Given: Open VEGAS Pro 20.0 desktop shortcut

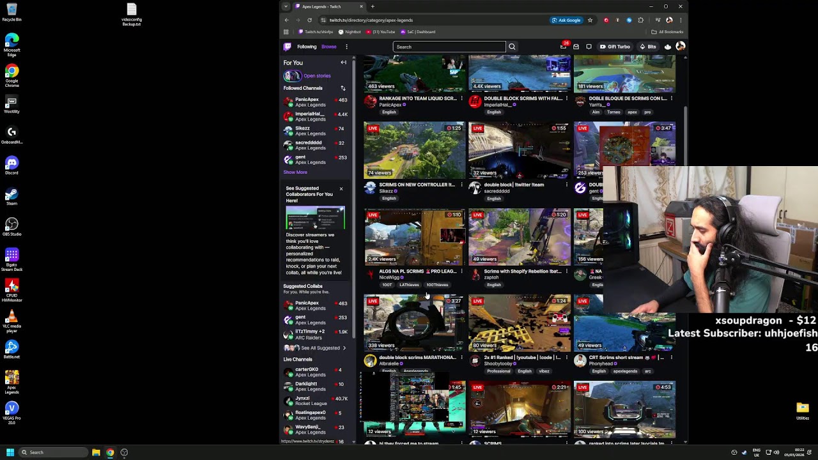Looking at the screenshot, I should point(12,412).
